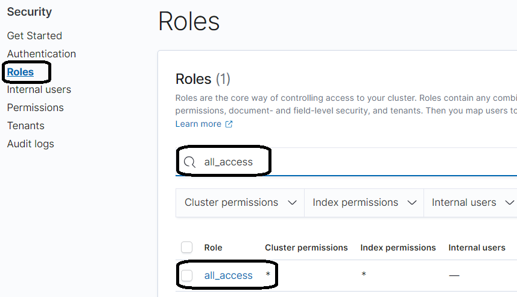Click into the roles search field

[346, 162]
